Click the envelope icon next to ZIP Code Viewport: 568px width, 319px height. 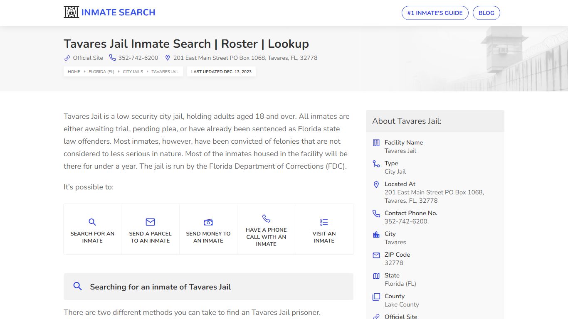376,255
